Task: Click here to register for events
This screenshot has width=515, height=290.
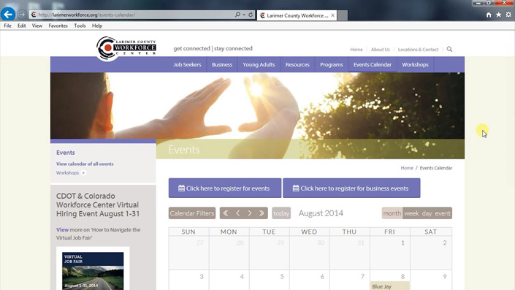Action: [225, 188]
